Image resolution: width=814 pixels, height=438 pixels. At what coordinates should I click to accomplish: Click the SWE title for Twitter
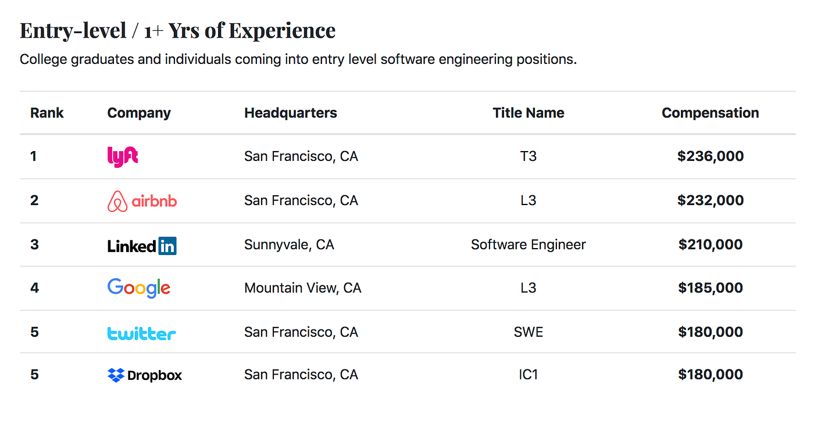(529, 332)
